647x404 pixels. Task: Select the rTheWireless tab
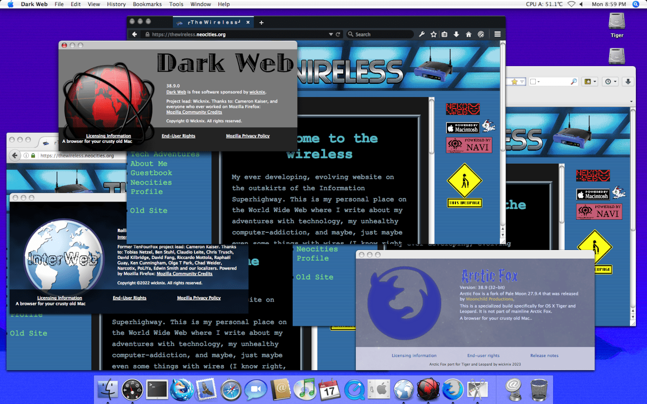212,23
